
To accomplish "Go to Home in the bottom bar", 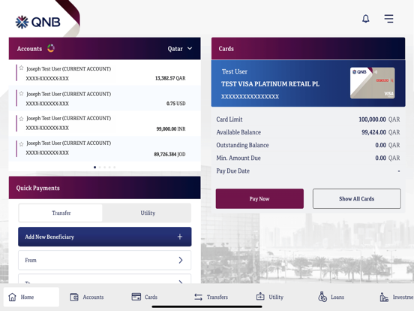I will pyautogui.click(x=31, y=297).
